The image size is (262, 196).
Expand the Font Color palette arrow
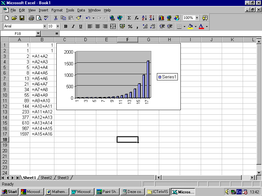pos(207,26)
